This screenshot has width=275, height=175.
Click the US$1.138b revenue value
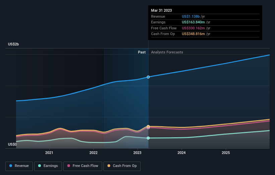pyautogui.click(x=191, y=16)
